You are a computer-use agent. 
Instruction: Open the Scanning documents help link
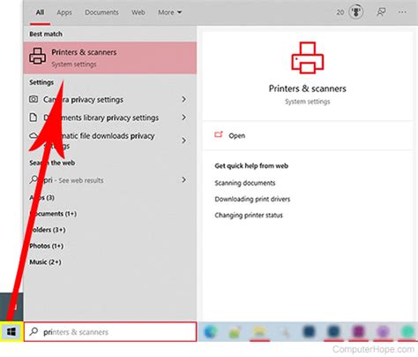pos(245,183)
